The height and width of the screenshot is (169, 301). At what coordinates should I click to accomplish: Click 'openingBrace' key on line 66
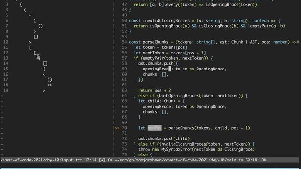(157, 107)
